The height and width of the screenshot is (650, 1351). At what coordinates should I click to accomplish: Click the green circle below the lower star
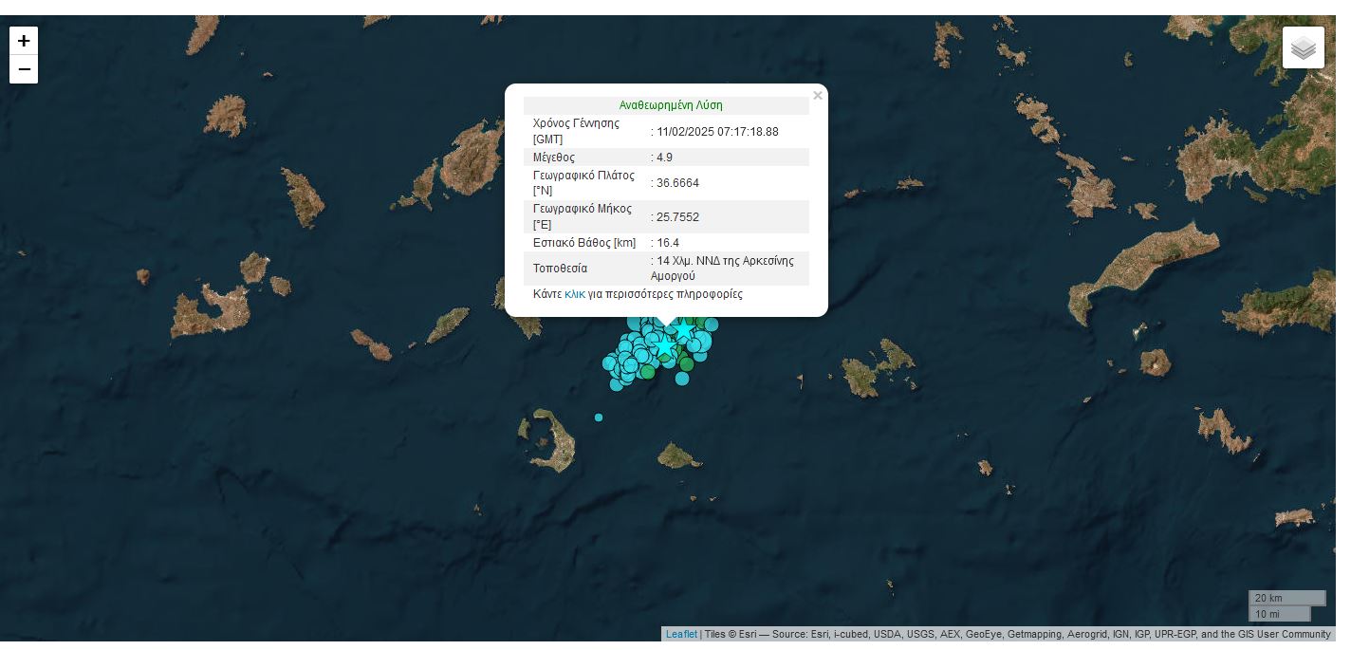tap(686, 363)
